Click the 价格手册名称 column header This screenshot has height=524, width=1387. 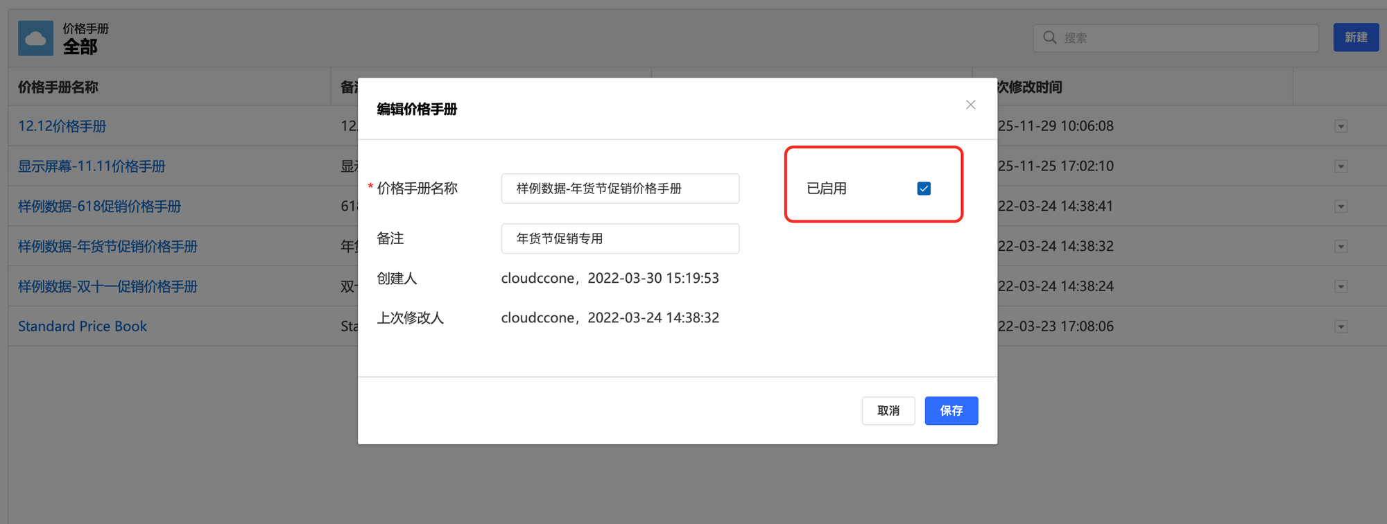click(58, 87)
